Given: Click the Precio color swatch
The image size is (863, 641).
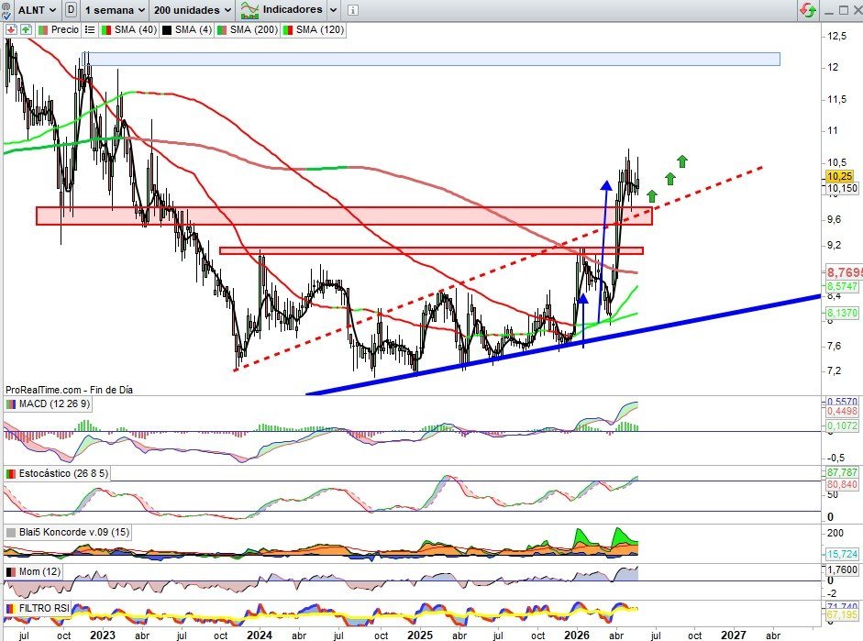Looking at the screenshot, I should [x=43, y=29].
